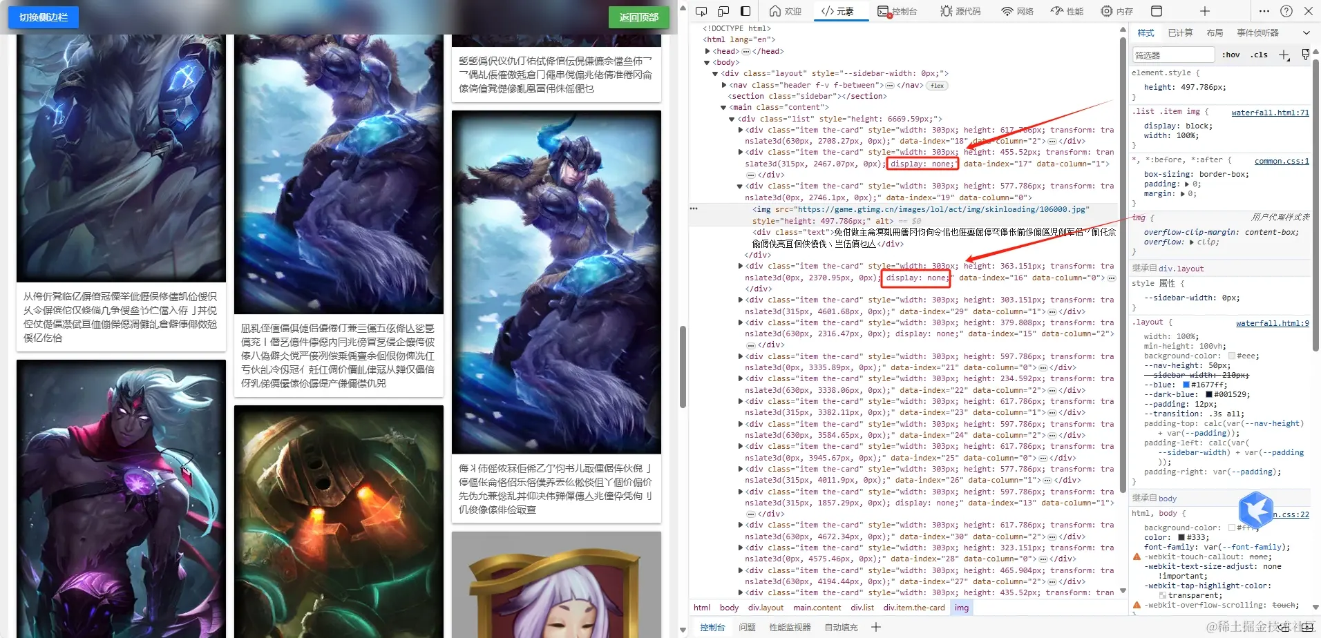
Task: Click the 返回顶部 back-to-top button
Action: (x=638, y=17)
